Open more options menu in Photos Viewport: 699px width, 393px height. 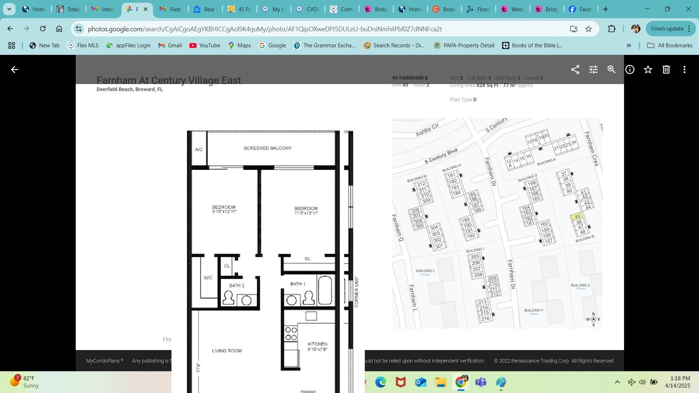(x=684, y=70)
